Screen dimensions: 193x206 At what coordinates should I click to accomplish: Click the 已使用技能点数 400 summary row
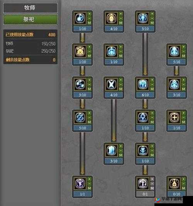(30, 35)
